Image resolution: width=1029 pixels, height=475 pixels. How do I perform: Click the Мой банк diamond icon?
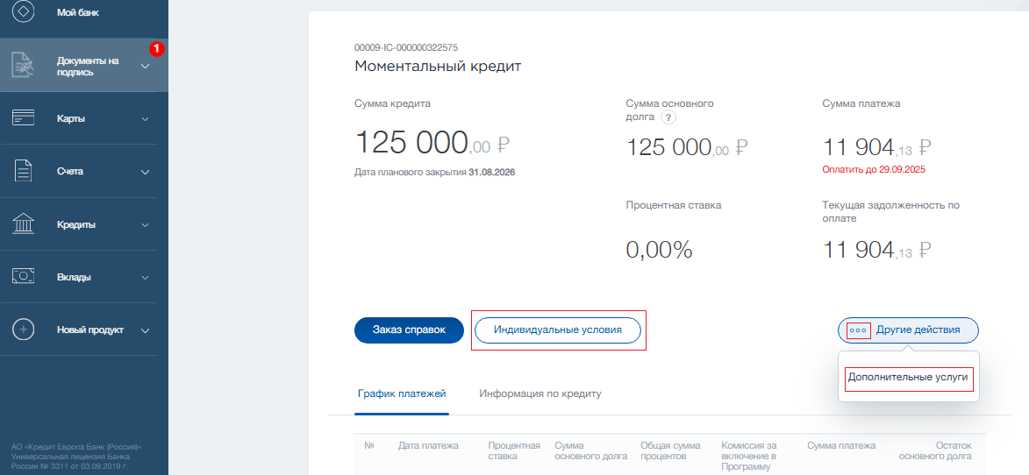(24, 12)
